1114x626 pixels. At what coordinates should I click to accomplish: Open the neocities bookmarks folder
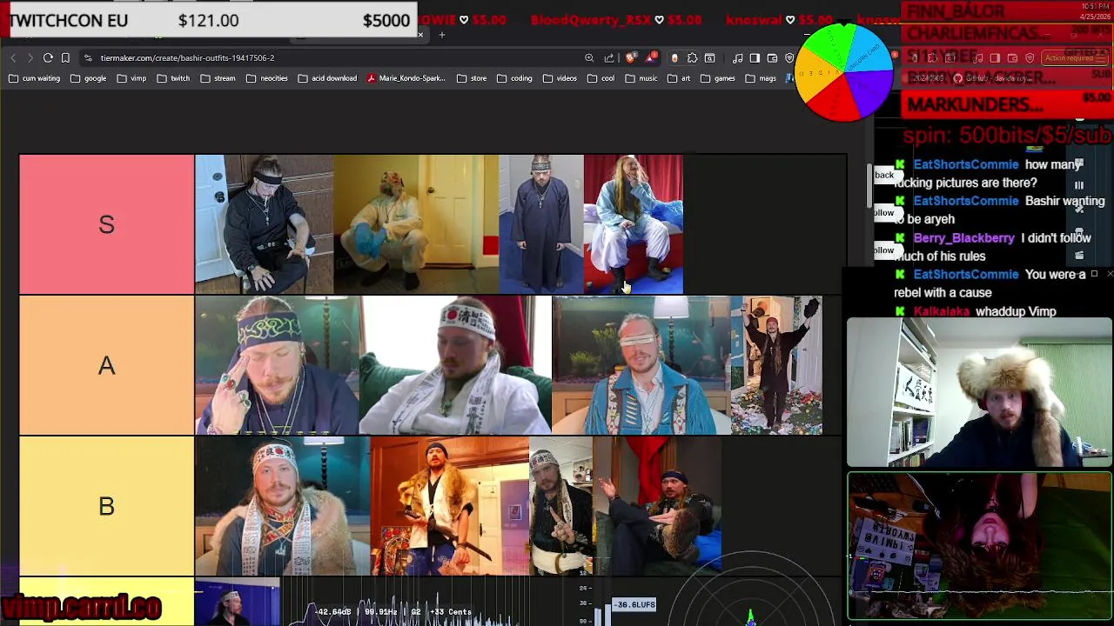click(267, 78)
